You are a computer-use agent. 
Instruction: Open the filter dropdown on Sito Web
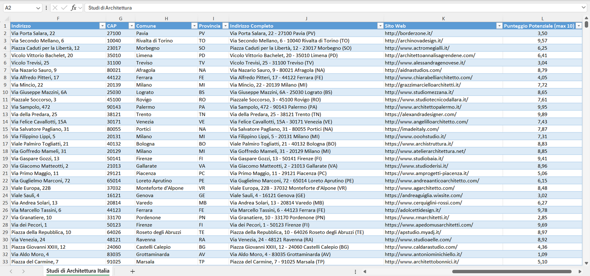coord(499,26)
